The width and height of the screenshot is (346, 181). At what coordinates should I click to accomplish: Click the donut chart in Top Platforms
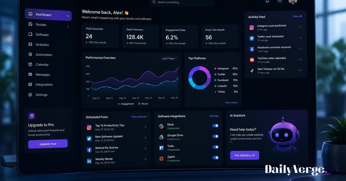click(200, 78)
